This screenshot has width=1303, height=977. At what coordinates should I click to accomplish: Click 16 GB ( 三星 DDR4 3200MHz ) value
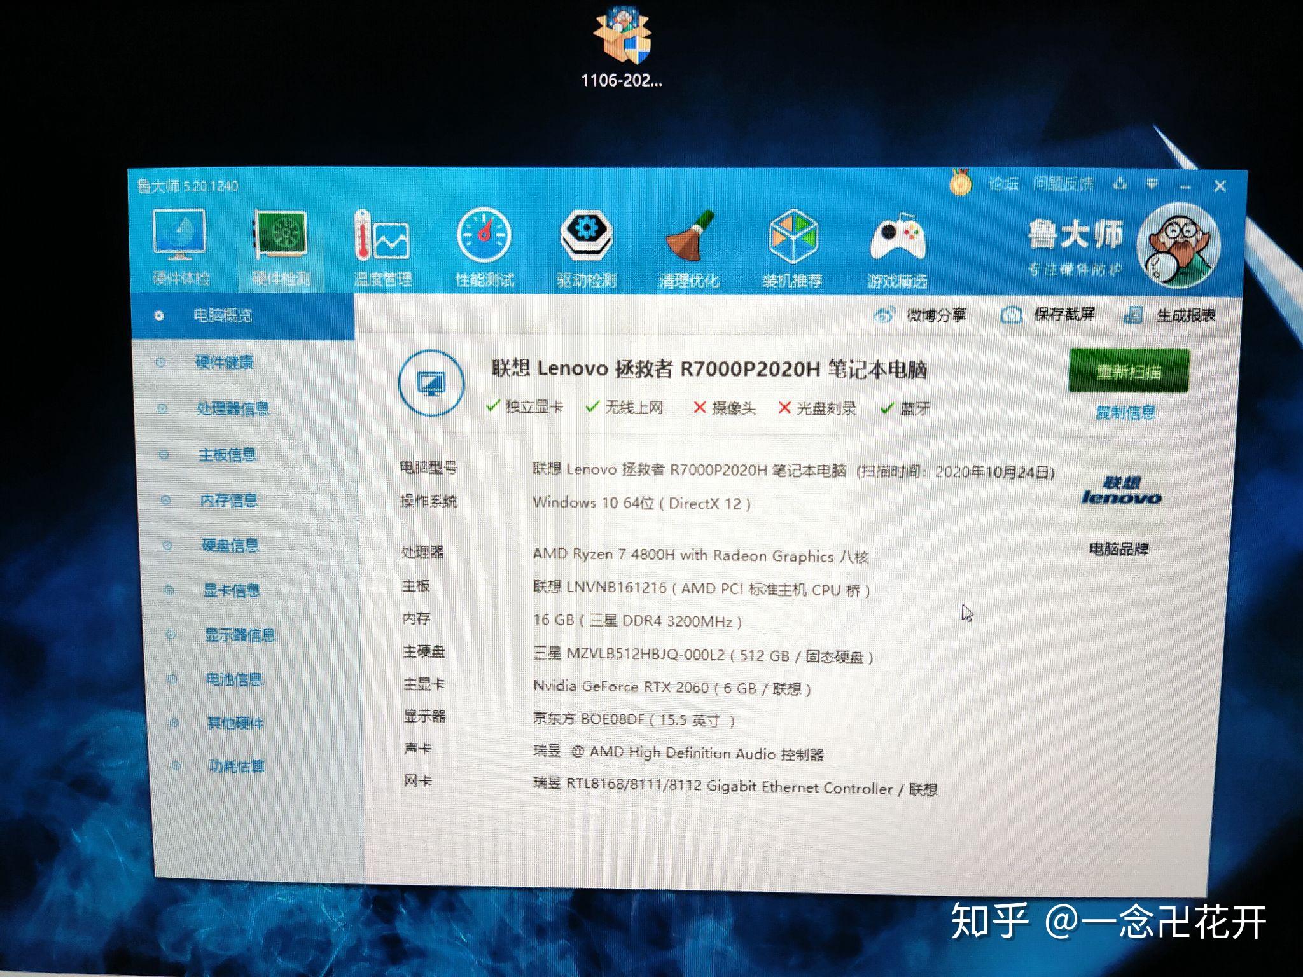click(x=638, y=621)
